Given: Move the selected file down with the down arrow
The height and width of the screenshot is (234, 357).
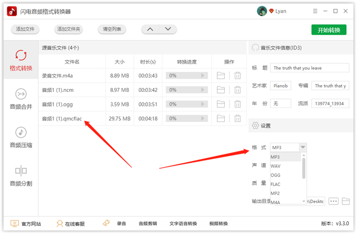Looking at the screenshot, I should point(168,29).
